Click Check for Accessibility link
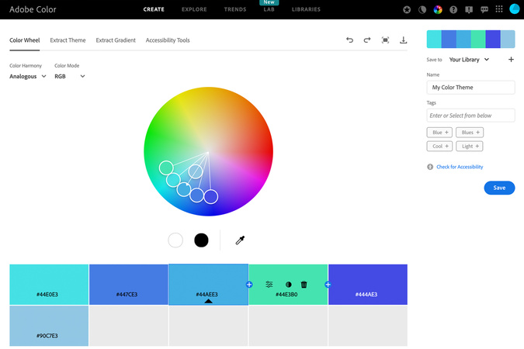 [x=460, y=167]
